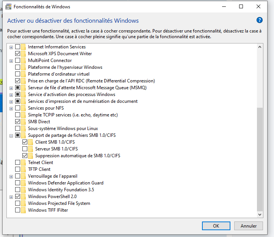The image size is (274, 237).
Task: Enable Plateforme de l'hyperviseur Windows checkbox
Action: click(18, 67)
